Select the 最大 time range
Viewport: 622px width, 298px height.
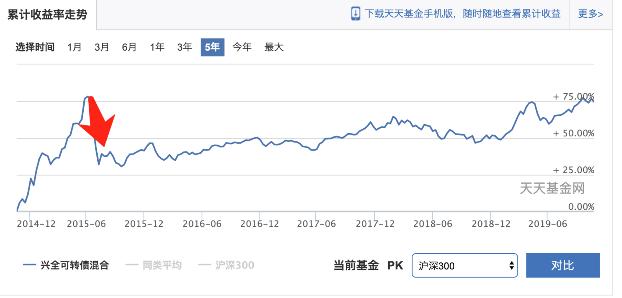pos(274,47)
